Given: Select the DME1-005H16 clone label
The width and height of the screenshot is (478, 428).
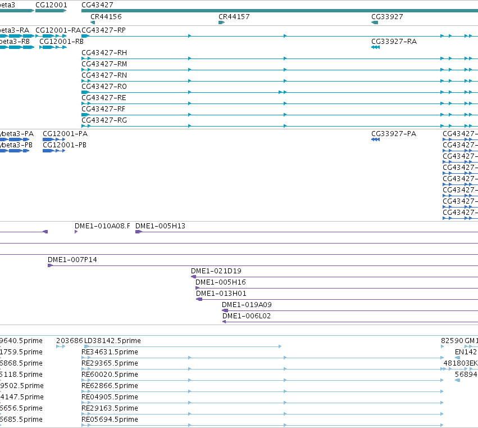Looking at the screenshot, I should pyautogui.click(x=221, y=282).
